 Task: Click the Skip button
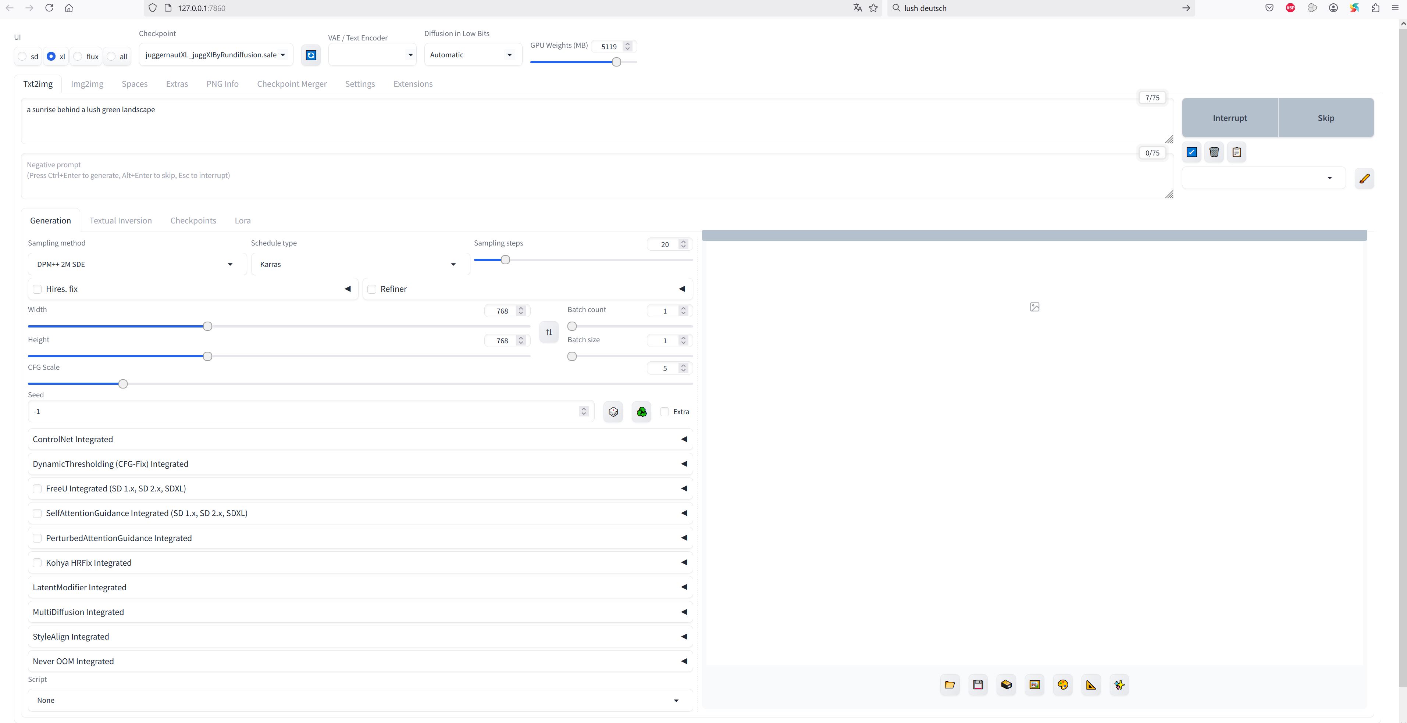point(1326,118)
